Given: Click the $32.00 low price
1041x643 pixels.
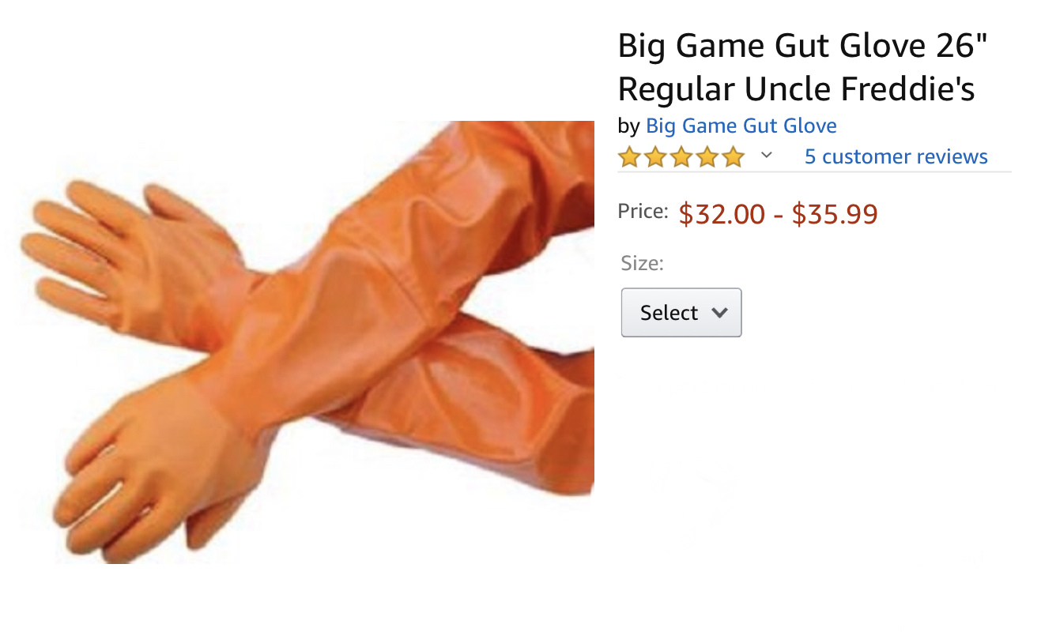Looking at the screenshot, I should [x=722, y=214].
